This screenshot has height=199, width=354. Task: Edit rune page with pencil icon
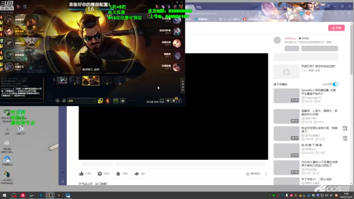[x=64, y=101]
